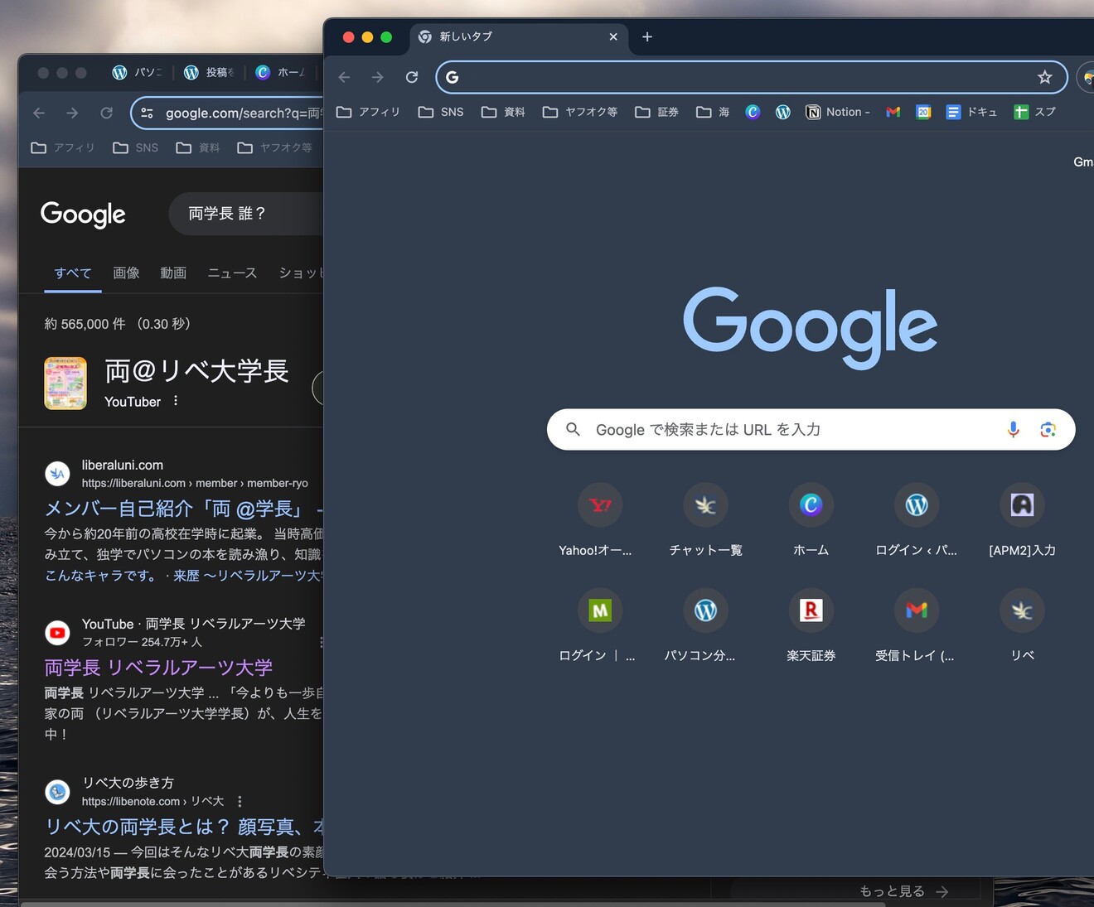Viewport: 1094px width, 907px height.
Task: Open the 資料 bookmark folder in front window
Action: point(503,112)
